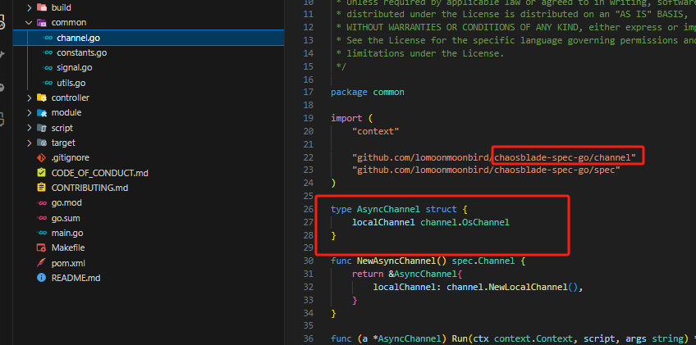This screenshot has width=696, height=345.
Task: Click the chaosblade-spec-go/spec import path
Action: pos(557,170)
